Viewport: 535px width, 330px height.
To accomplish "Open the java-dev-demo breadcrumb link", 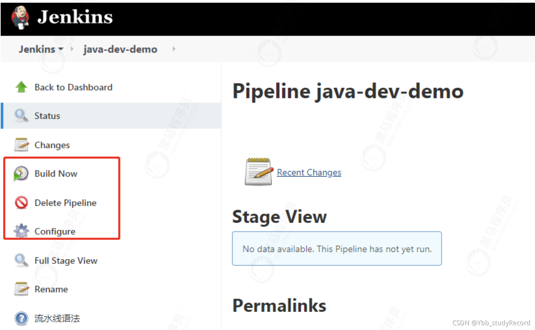I will [120, 49].
